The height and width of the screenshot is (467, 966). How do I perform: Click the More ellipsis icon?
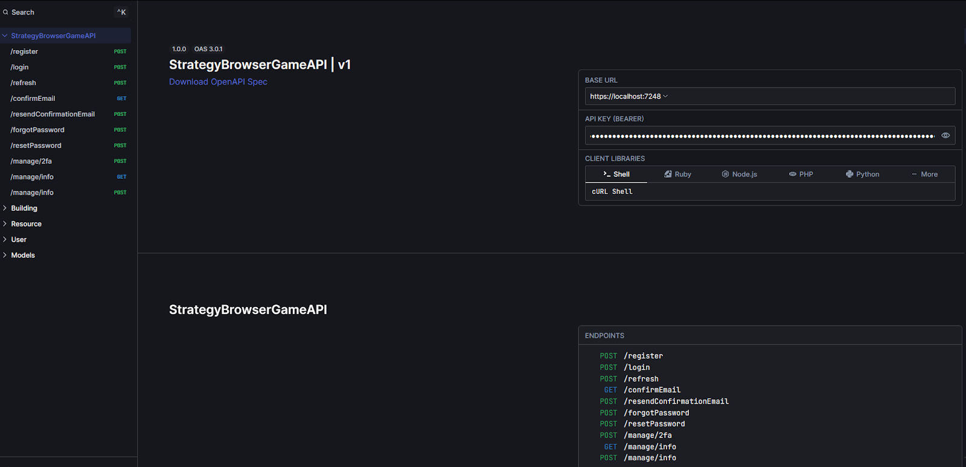(914, 174)
